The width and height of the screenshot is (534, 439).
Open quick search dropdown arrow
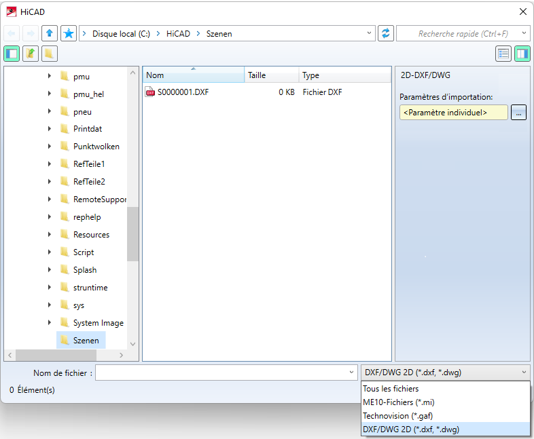tap(524, 33)
